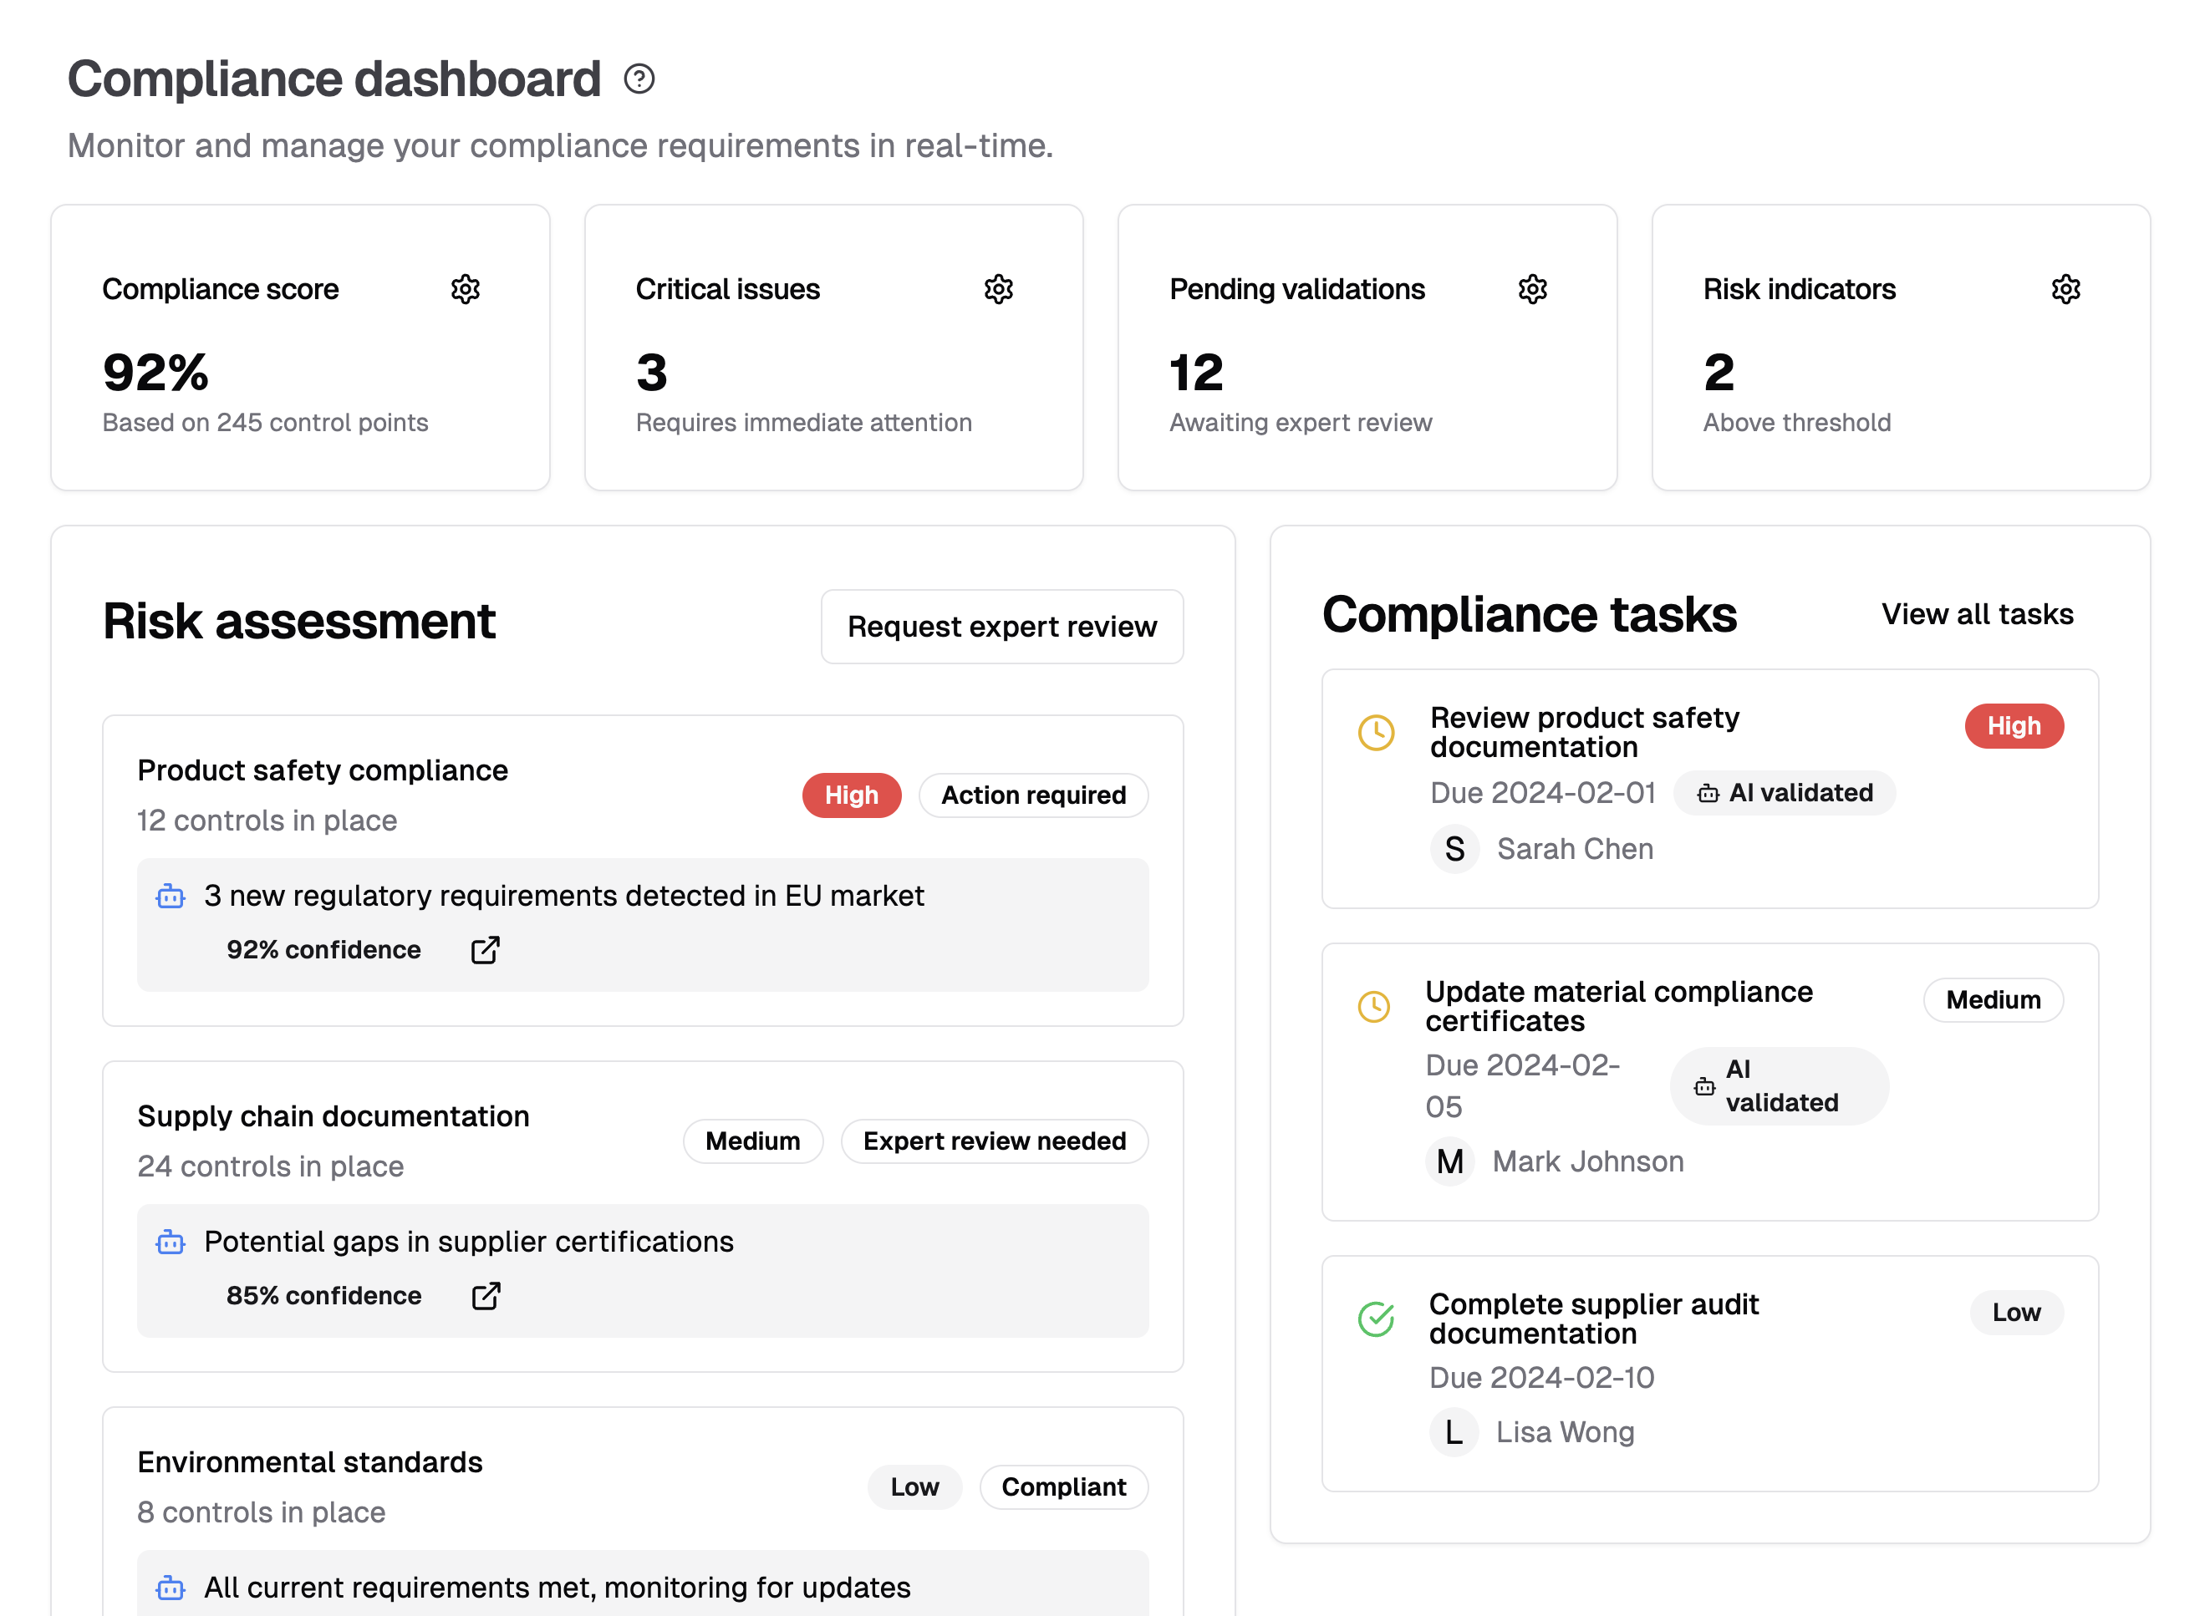Click the Compliant badge under Environmental standards
The width and height of the screenshot is (2210, 1616).
[x=1063, y=1486]
